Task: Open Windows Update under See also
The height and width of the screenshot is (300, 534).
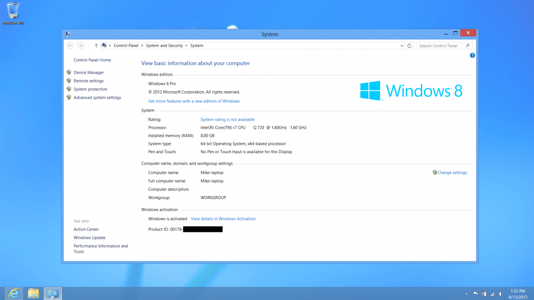Action: coord(90,238)
